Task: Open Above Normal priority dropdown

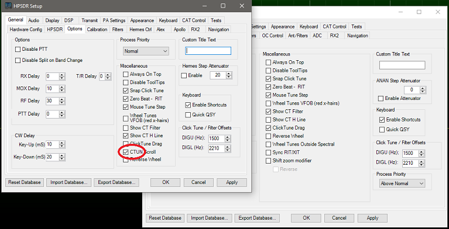Action: 402,183
